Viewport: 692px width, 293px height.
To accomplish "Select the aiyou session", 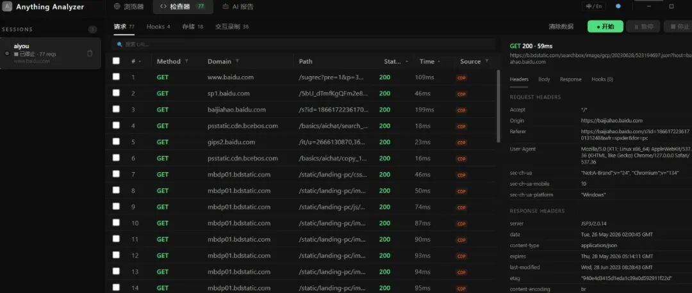I will 51,53.
